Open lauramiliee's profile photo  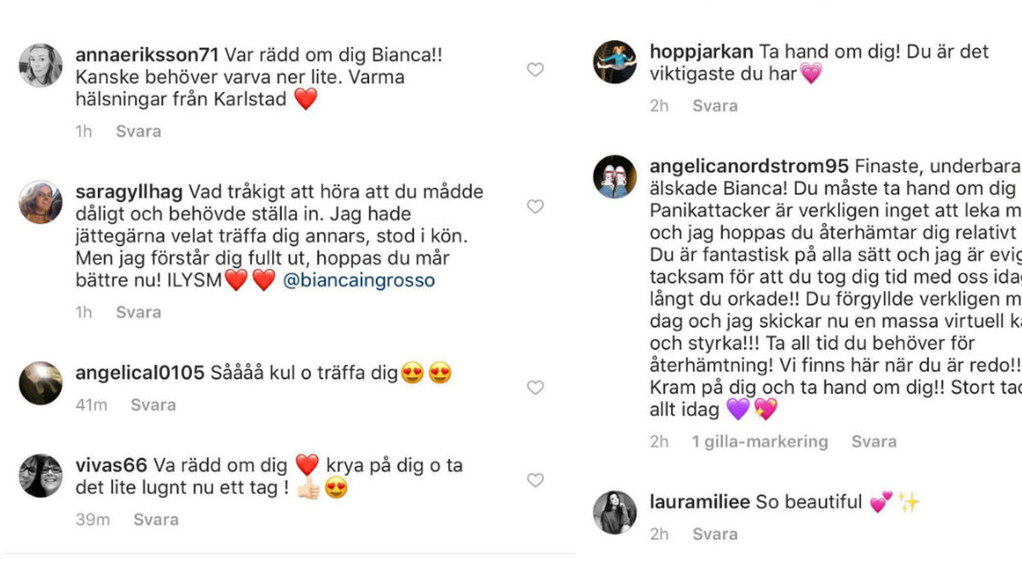tap(615, 513)
